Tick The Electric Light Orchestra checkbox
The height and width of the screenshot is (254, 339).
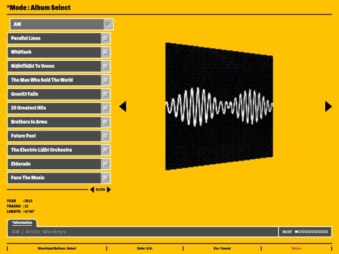coord(105,150)
